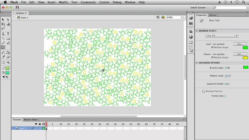The height and width of the screenshot is (140, 249).
Task: Open the Swatches panel from dock
Action: (191, 24)
